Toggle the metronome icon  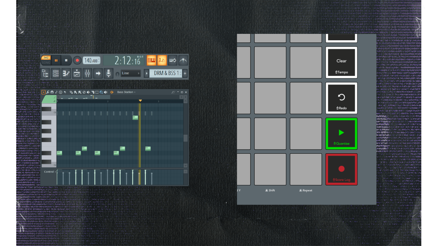coord(183,60)
